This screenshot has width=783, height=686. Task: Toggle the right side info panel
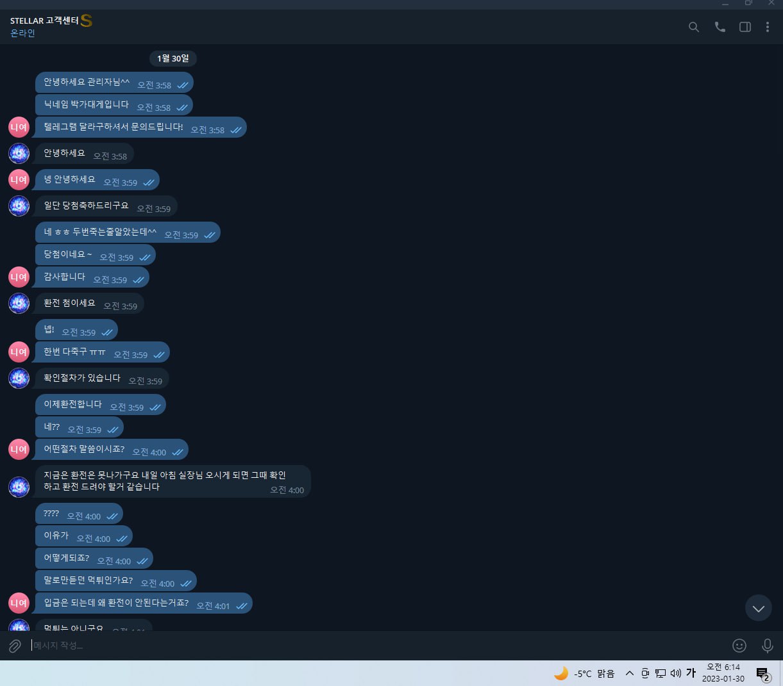pos(745,27)
